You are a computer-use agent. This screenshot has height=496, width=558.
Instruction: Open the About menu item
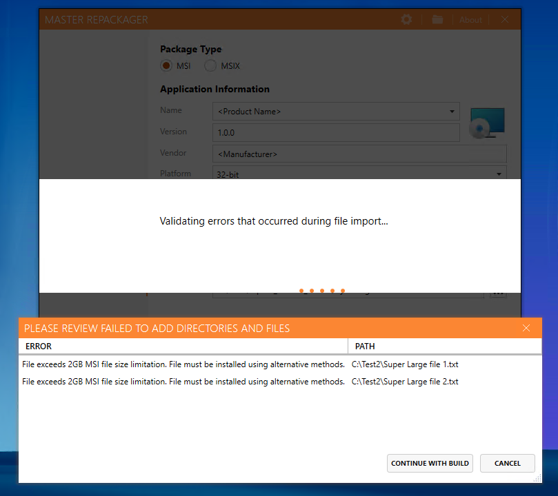tap(470, 20)
